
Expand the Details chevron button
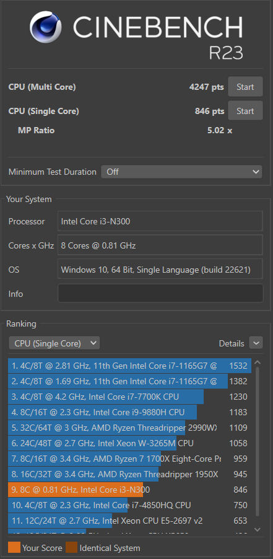click(x=256, y=343)
